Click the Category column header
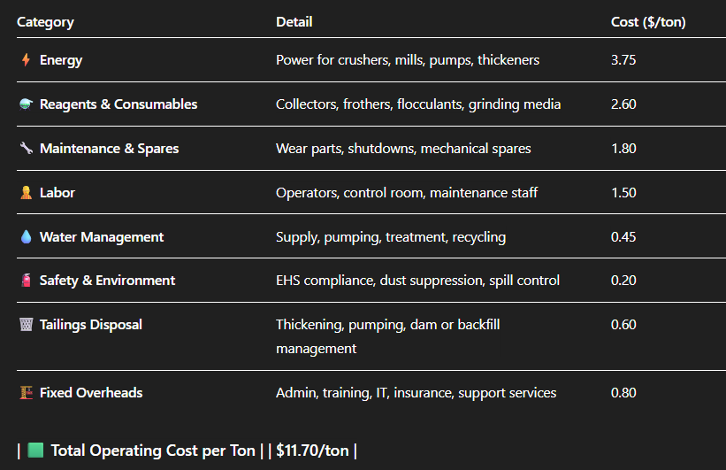Image resolution: width=726 pixels, height=470 pixels. coord(45,22)
